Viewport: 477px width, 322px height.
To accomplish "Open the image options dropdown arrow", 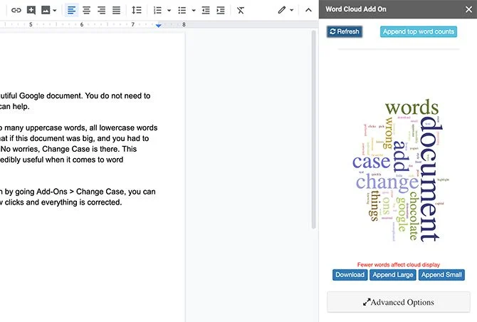I will pos(54,11).
